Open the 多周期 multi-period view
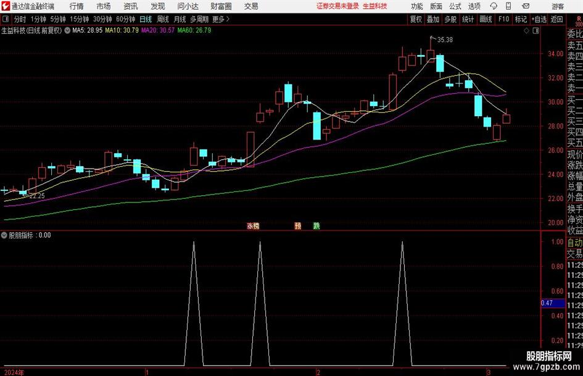The image size is (583, 376). pyautogui.click(x=199, y=19)
